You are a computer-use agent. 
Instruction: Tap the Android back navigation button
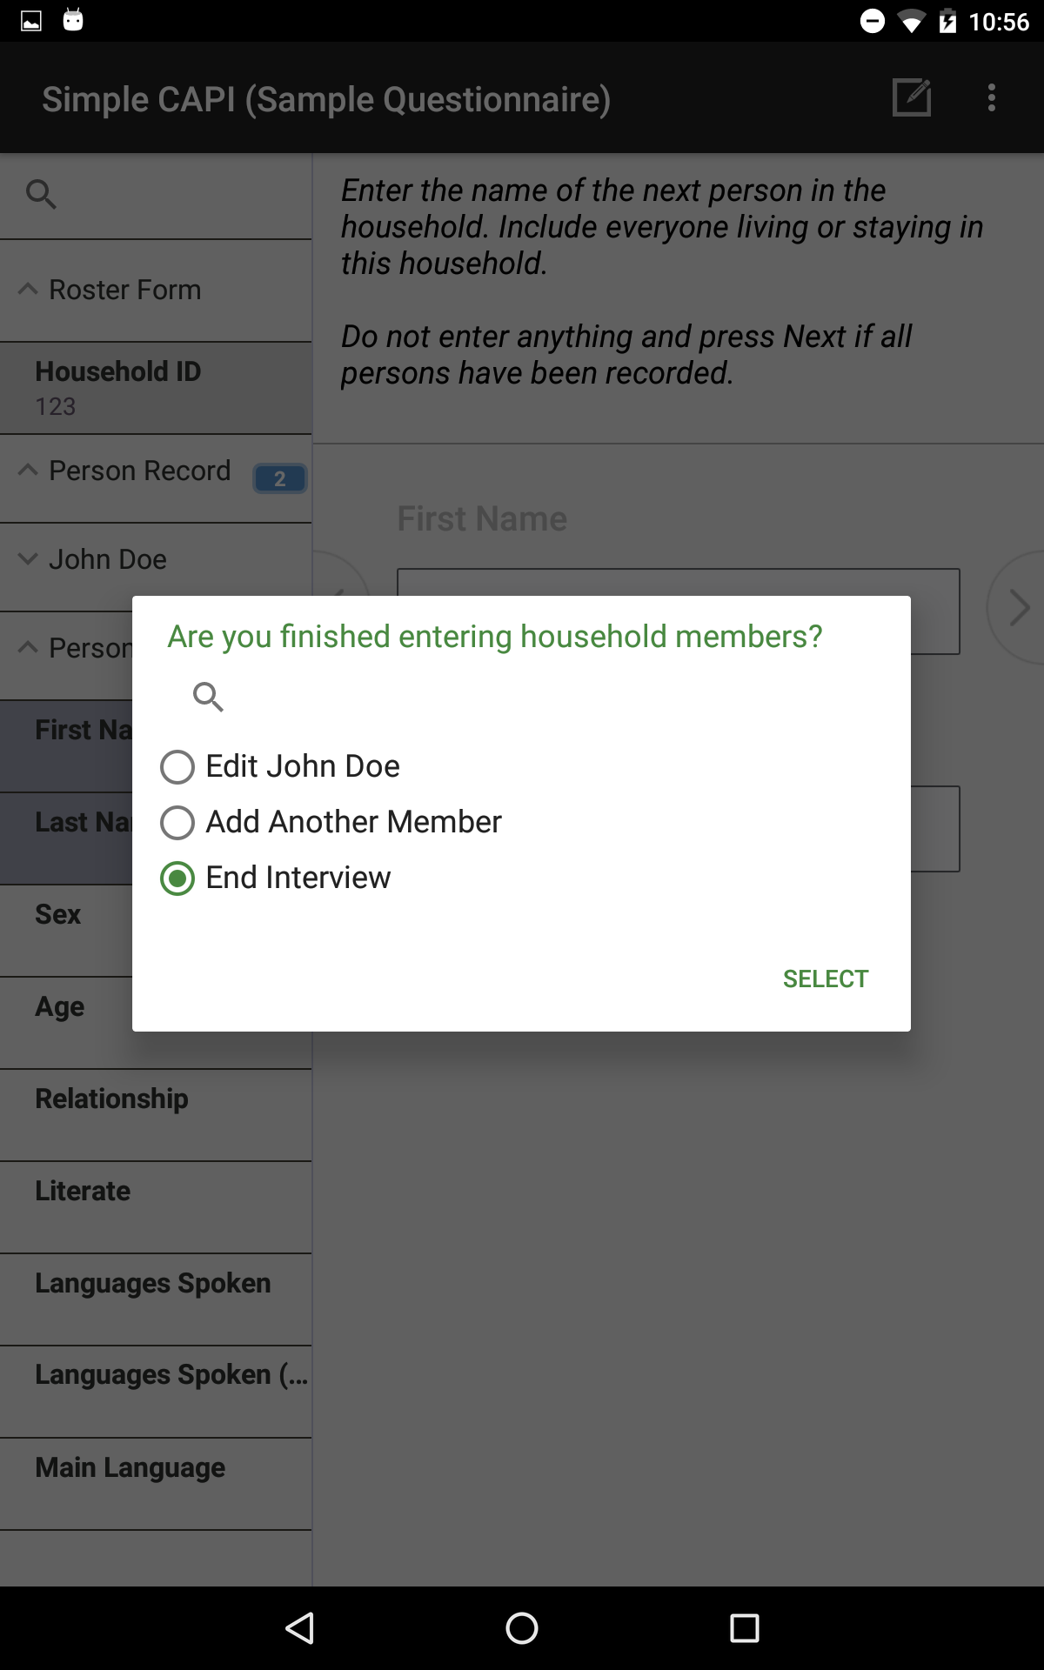point(300,1628)
